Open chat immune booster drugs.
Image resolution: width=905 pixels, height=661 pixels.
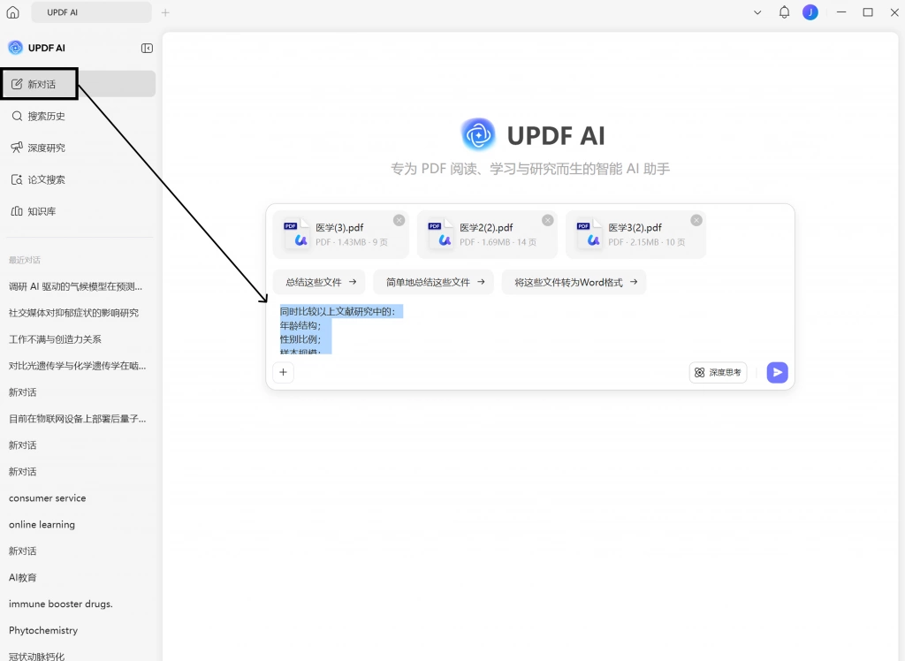61,604
